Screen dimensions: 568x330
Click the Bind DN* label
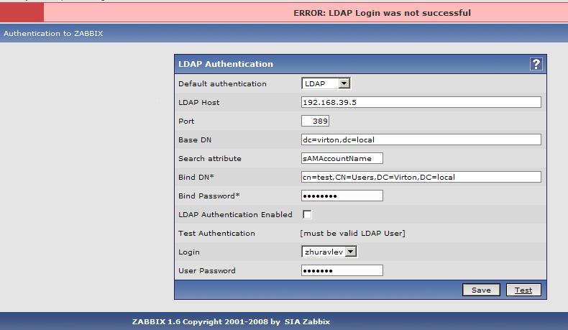(196, 177)
